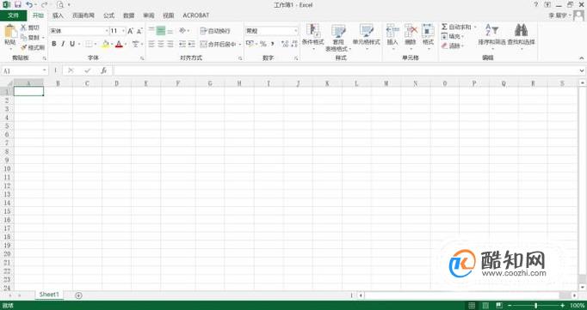Click the Copy icon in clipboard group

coord(23,37)
